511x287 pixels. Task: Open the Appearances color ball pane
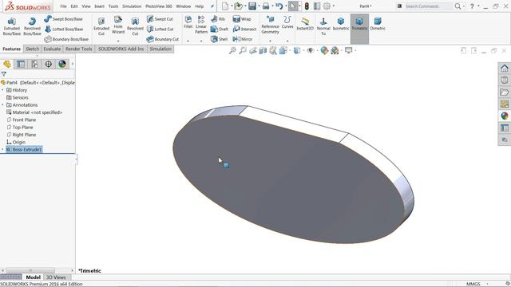tap(505, 116)
